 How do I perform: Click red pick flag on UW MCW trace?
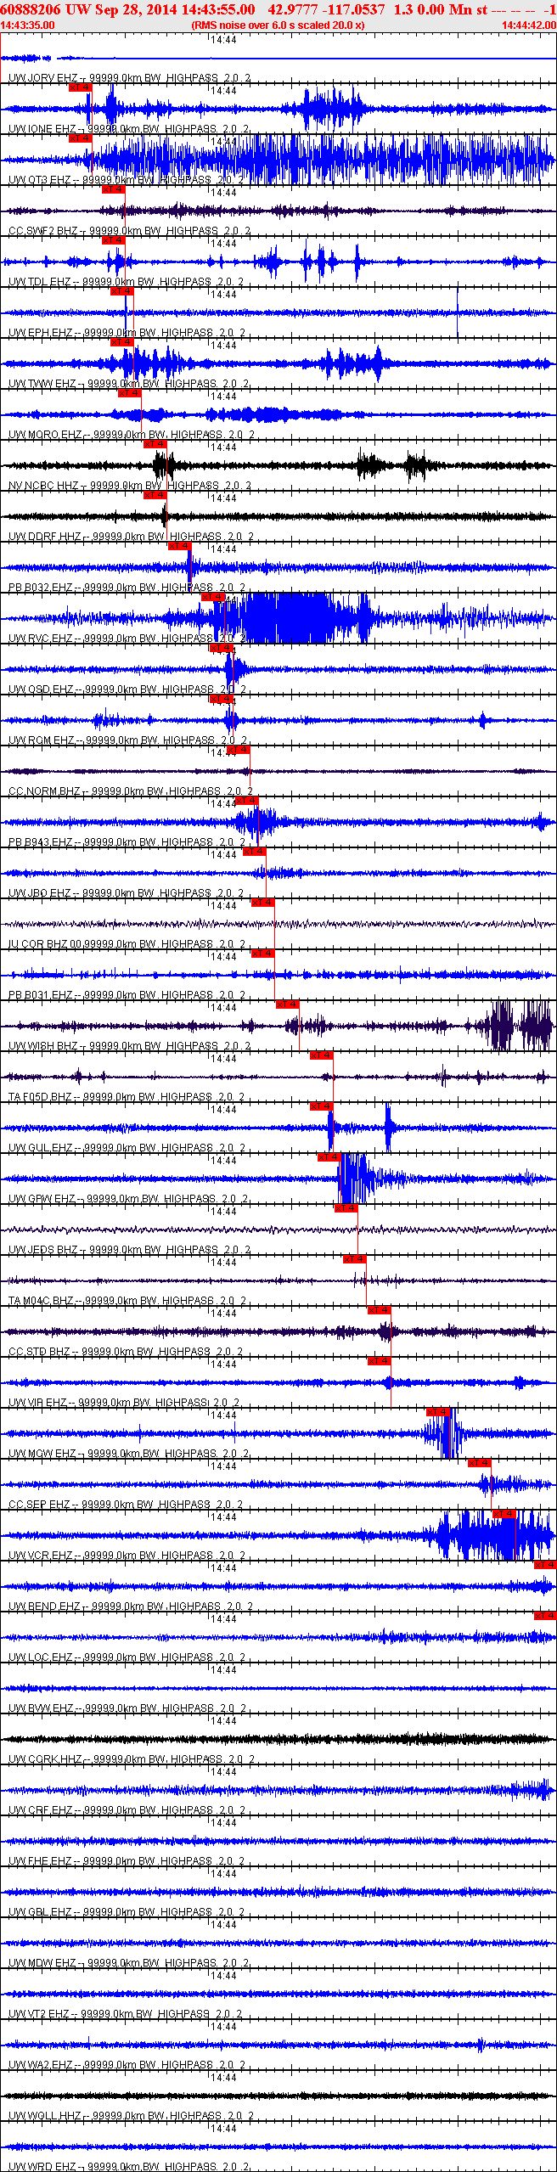tap(438, 1411)
